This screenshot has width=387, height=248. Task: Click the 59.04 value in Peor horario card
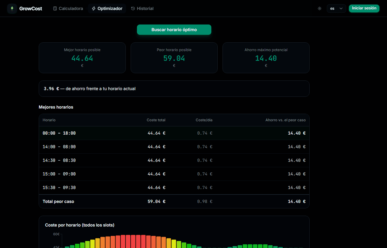coord(174,58)
